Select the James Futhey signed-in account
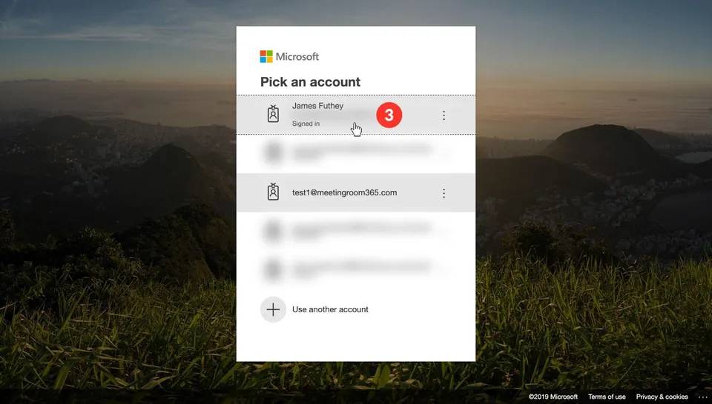The width and height of the screenshot is (712, 404). point(355,115)
